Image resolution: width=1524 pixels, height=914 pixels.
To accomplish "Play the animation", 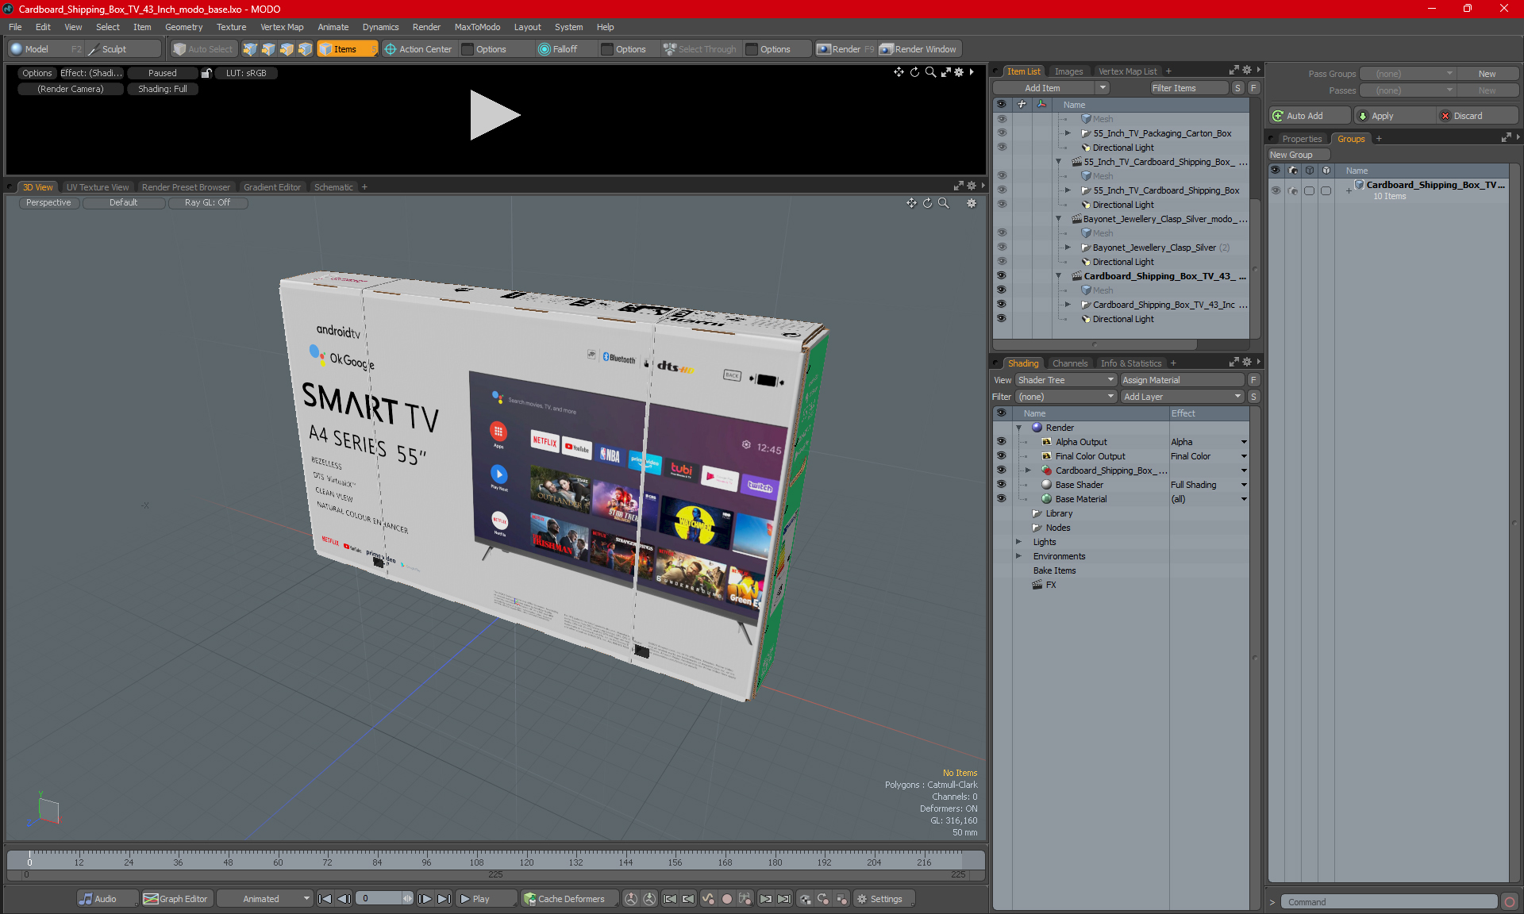I will click(485, 899).
